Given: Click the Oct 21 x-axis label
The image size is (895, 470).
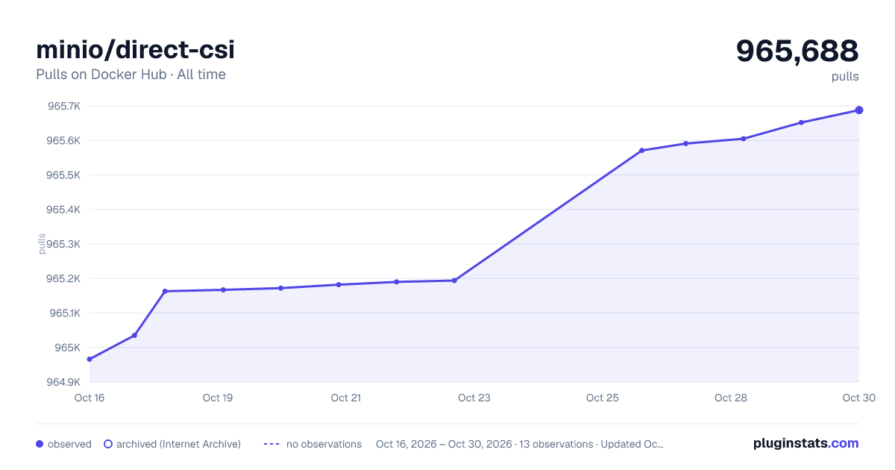Looking at the screenshot, I should pos(346,398).
